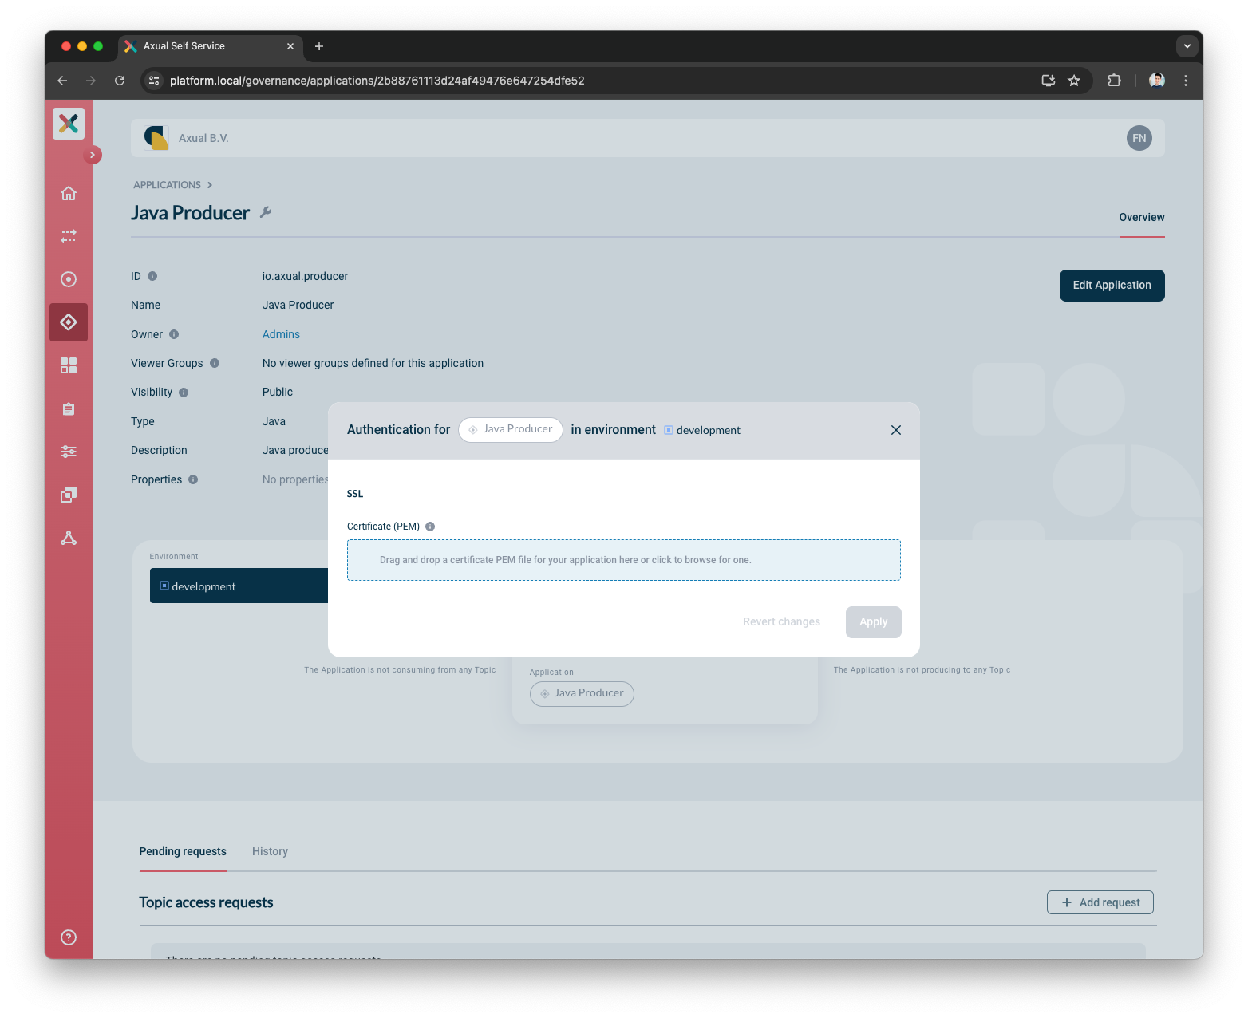Image resolution: width=1248 pixels, height=1018 pixels.
Task: Switch to the History tab
Action: pos(270,851)
